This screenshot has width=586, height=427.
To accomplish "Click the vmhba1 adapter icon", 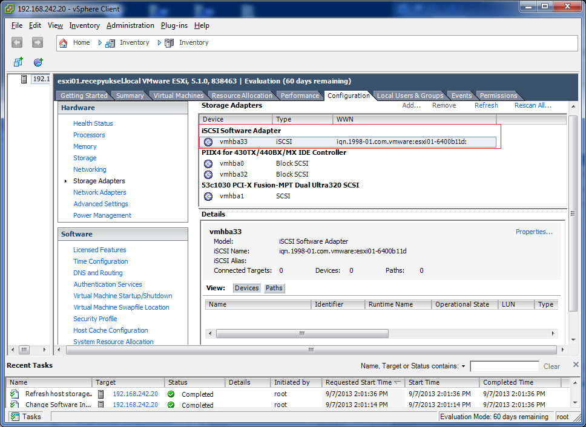I will pos(208,196).
